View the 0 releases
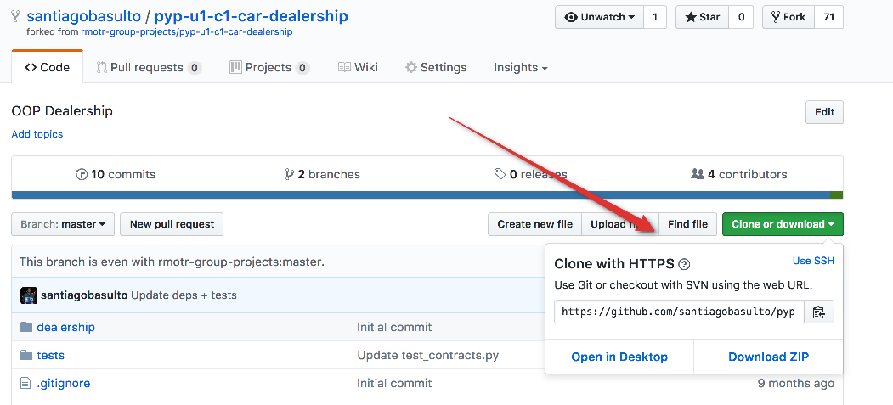 tap(530, 174)
